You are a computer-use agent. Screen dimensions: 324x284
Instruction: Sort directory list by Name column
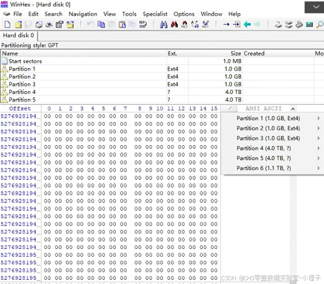pos(83,53)
